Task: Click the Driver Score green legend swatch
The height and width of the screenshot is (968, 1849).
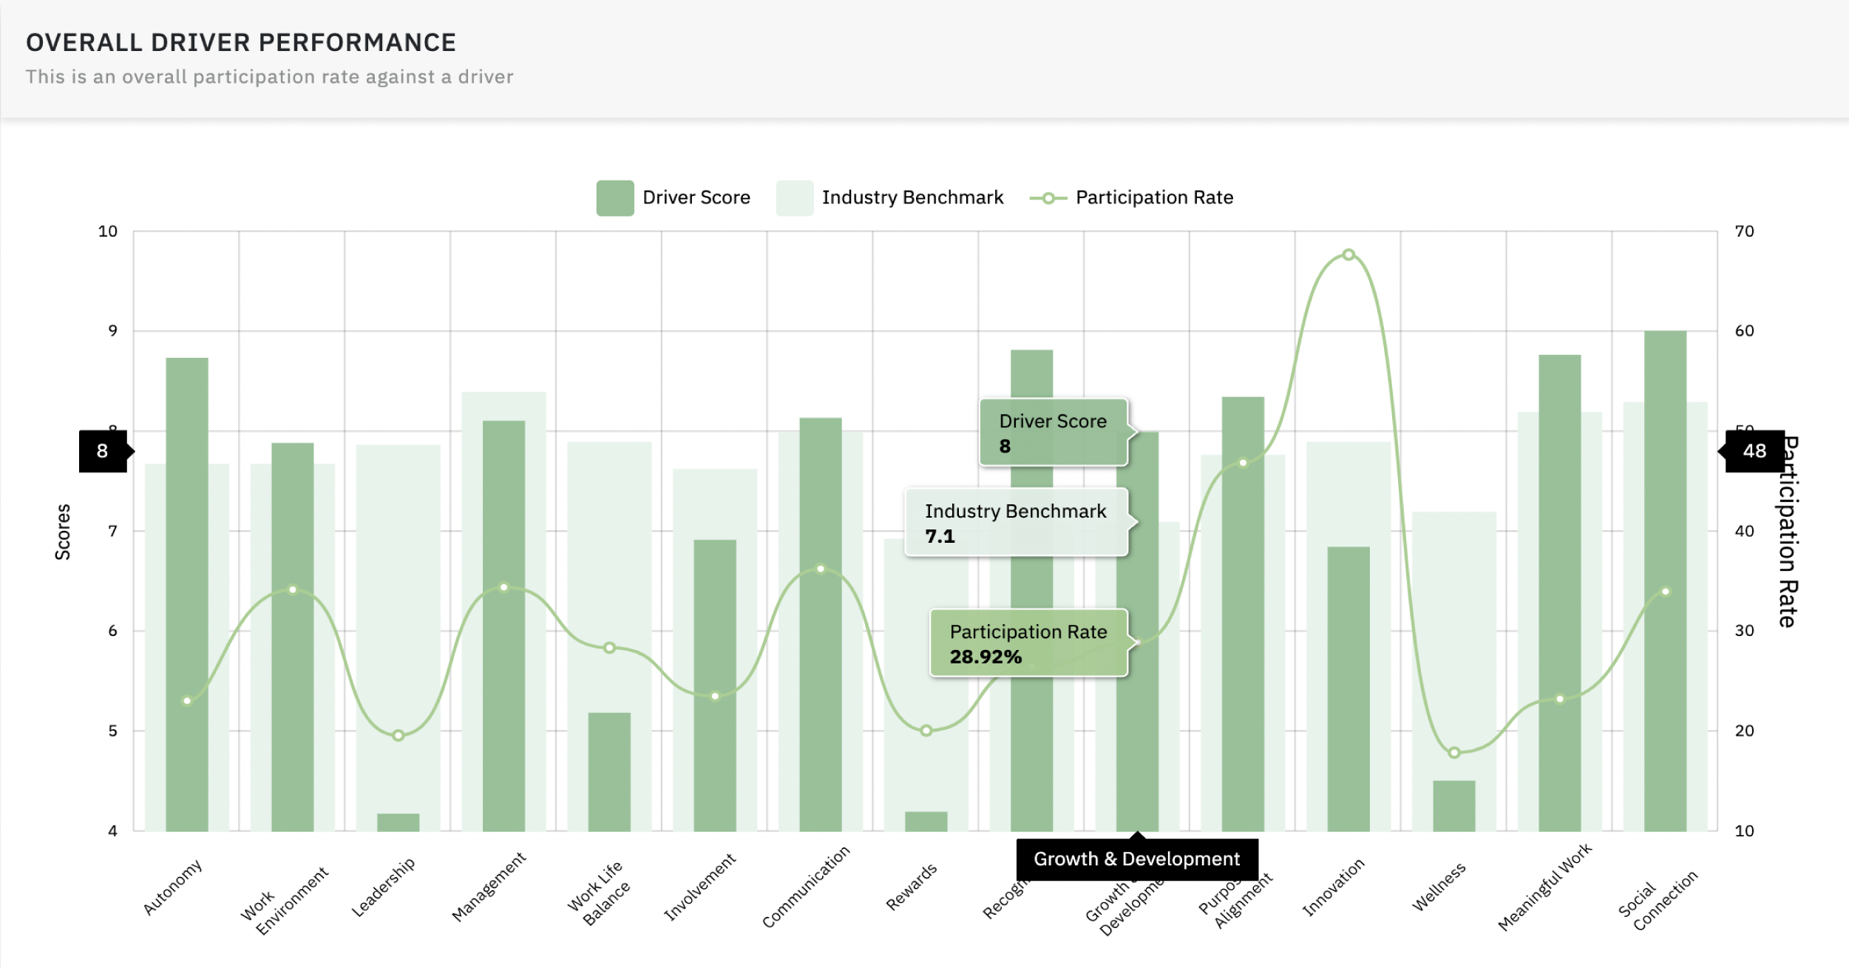Action: pyautogui.click(x=614, y=197)
